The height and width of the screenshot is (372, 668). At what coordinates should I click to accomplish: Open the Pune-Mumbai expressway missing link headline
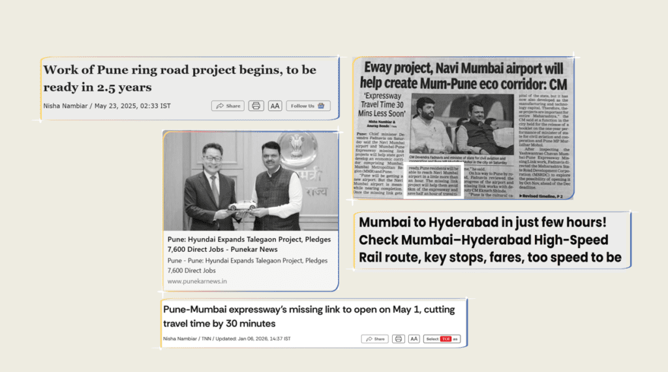[x=309, y=316]
